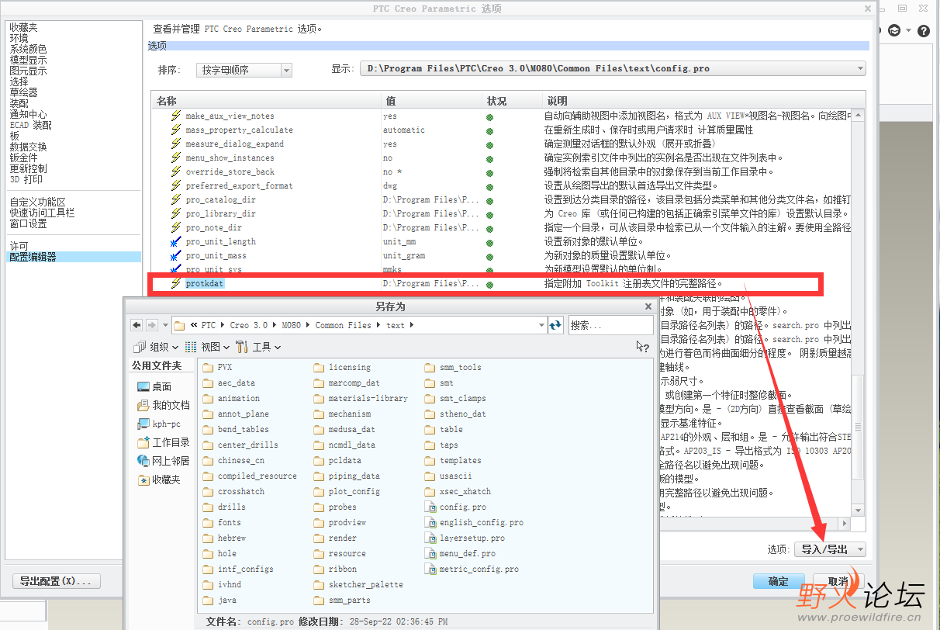
Task: Select 环境 in the options sidebar
Action: coord(19,38)
